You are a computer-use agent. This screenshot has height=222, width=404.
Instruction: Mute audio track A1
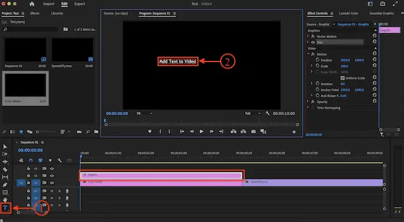tap(52, 191)
